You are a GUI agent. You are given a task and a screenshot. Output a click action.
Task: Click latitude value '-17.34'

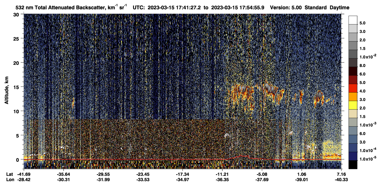coord(182,174)
